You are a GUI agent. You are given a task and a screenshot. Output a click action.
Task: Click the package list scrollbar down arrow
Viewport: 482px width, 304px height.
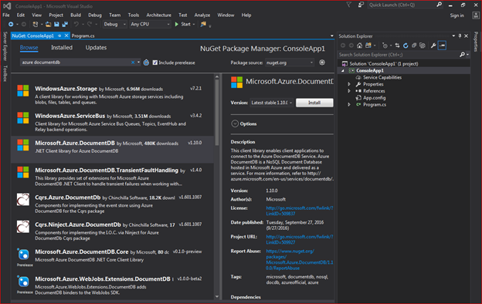[x=217, y=296]
